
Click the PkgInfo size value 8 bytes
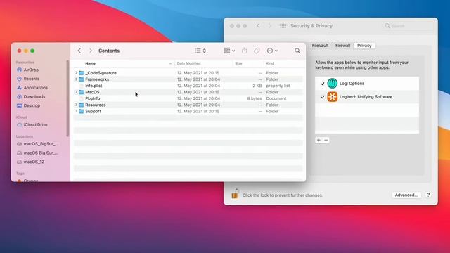[255, 98]
